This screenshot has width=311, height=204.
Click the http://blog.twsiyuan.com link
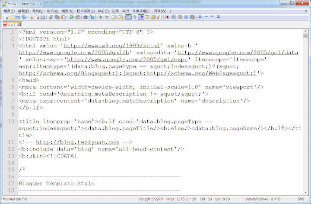[77, 142]
